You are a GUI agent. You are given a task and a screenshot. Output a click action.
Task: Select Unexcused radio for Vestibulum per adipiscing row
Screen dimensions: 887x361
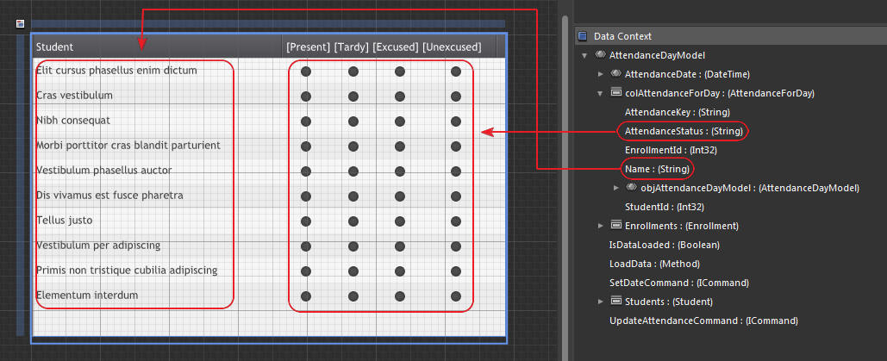(456, 246)
